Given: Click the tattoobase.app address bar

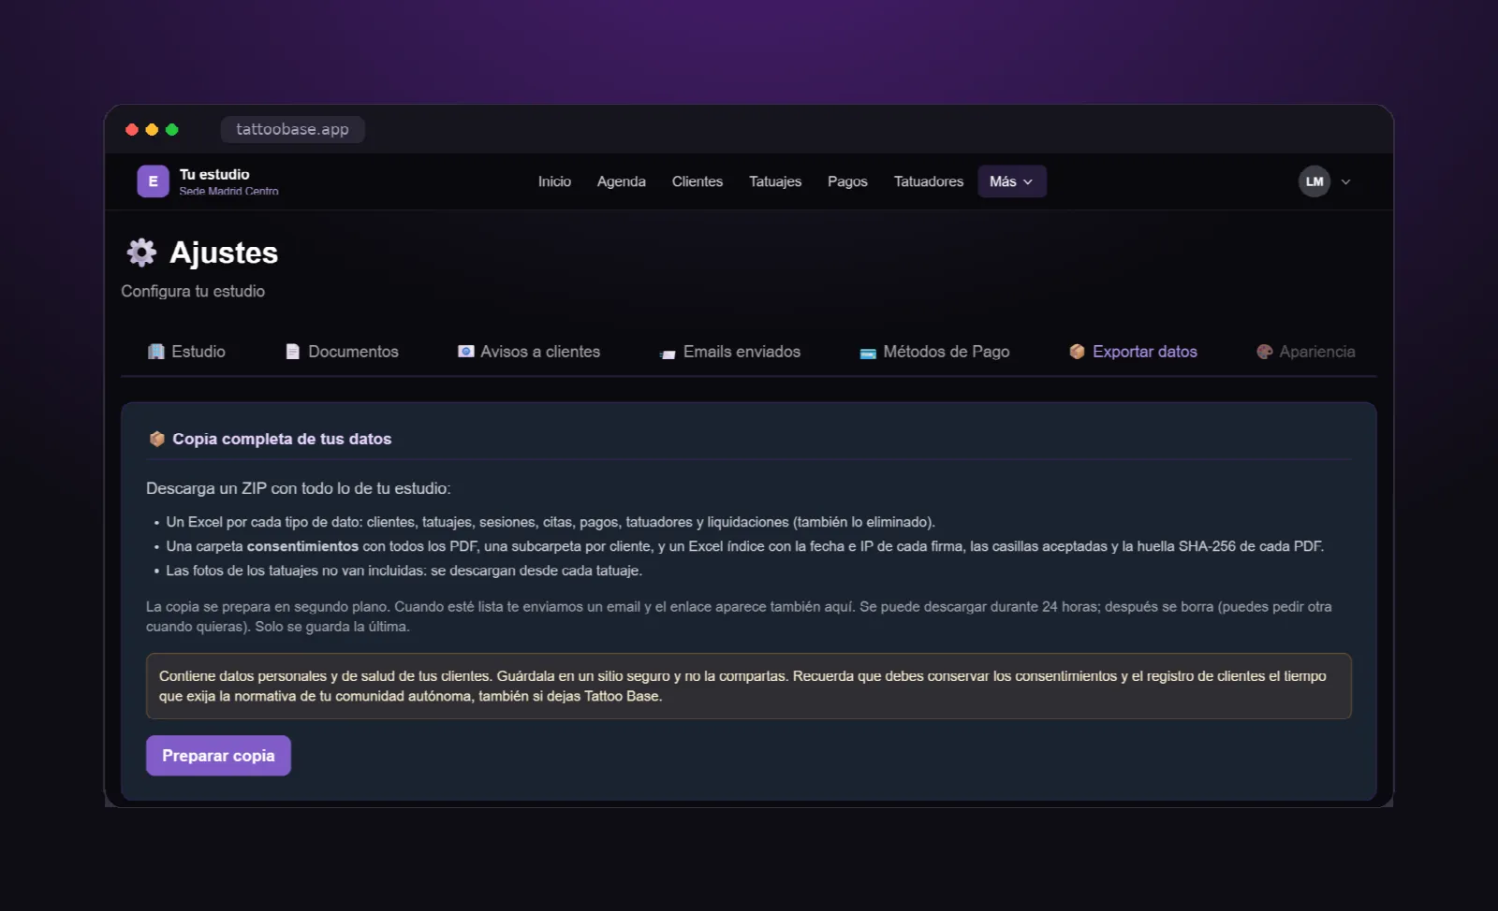Looking at the screenshot, I should pyautogui.click(x=292, y=129).
